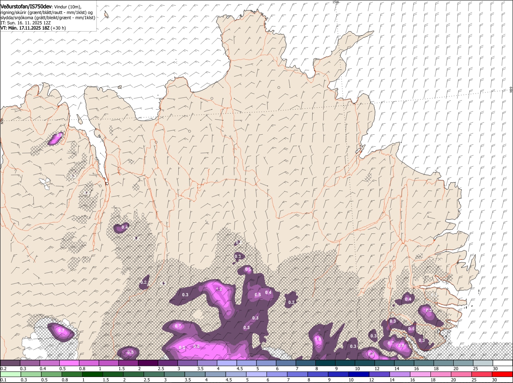Click the small island off the northwest coast

106,15
